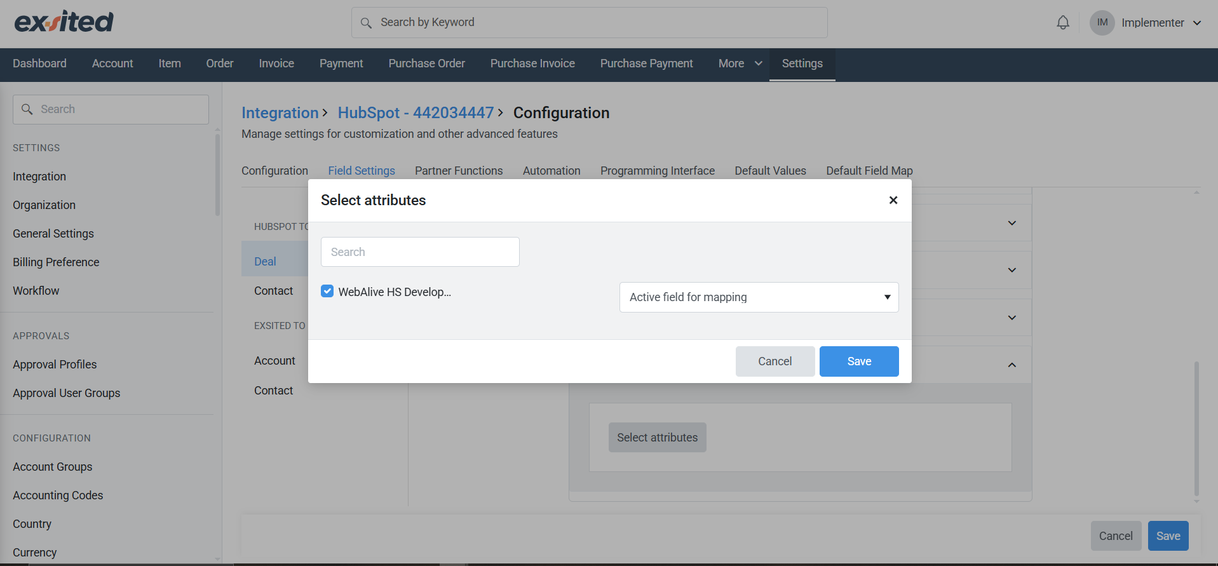Save the selected attributes in dialog

pyautogui.click(x=859, y=361)
